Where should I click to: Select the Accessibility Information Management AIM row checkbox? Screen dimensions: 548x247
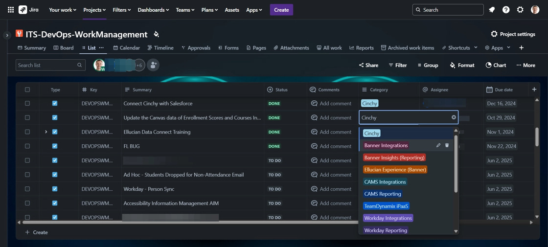click(x=27, y=203)
